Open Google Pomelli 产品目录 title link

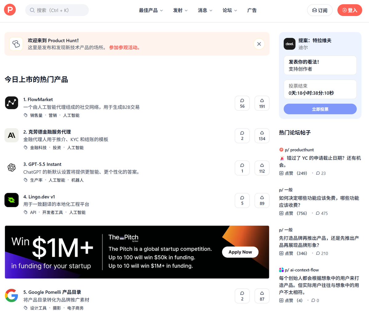(x=52, y=292)
